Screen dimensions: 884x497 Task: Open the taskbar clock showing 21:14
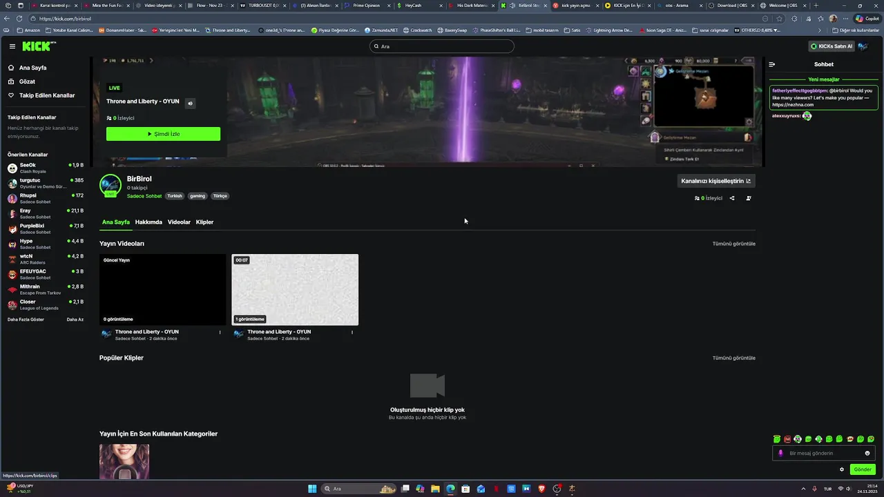pos(867,489)
